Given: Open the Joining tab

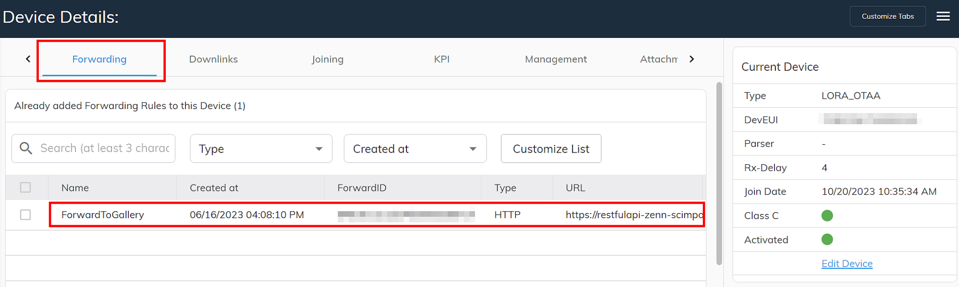Looking at the screenshot, I should (x=327, y=59).
